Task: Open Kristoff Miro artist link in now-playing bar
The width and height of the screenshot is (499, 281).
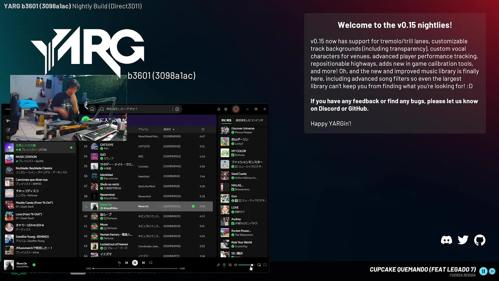Action: [22, 267]
